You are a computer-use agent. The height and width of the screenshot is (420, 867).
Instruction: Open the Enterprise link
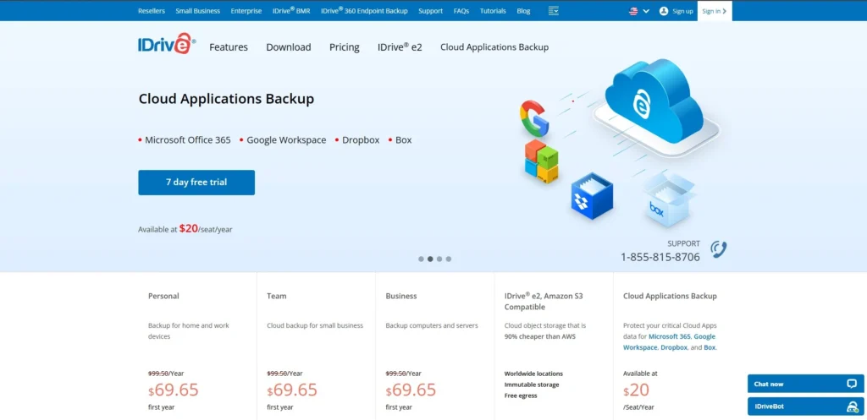[246, 10]
